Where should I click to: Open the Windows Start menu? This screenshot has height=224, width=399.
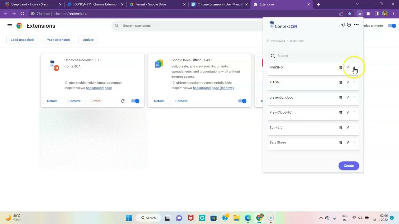128,218
